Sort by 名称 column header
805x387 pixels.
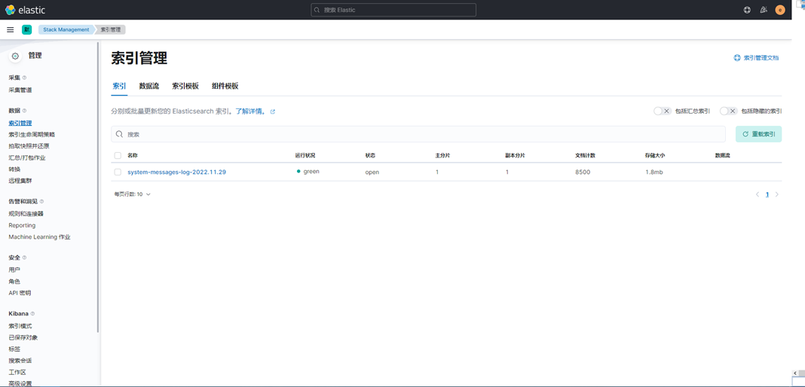[x=133, y=155]
